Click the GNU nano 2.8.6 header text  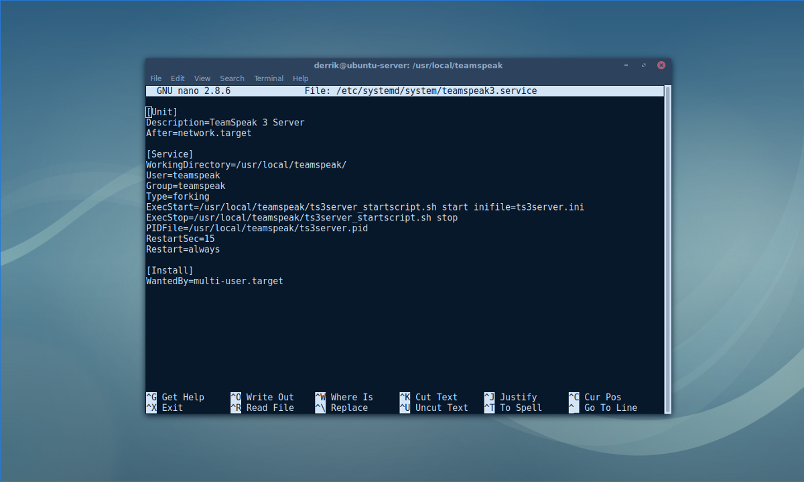tap(194, 91)
